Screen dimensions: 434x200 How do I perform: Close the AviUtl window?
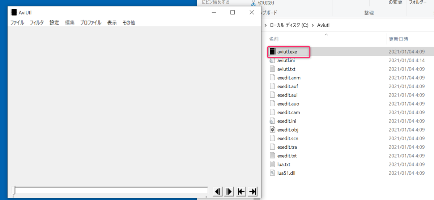point(252,12)
